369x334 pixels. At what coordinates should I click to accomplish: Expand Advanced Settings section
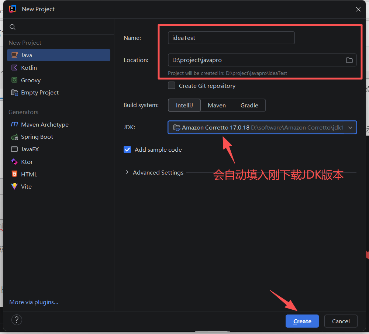pyautogui.click(x=127, y=172)
